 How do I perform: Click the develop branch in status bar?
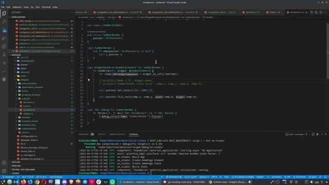tap(8, 177)
